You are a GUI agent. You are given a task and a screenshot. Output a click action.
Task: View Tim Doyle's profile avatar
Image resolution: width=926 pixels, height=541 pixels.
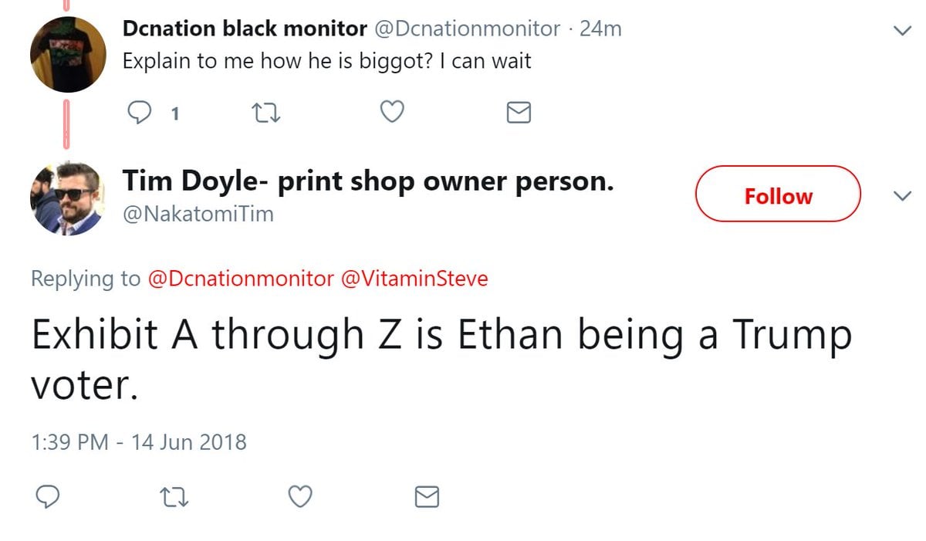(x=68, y=198)
